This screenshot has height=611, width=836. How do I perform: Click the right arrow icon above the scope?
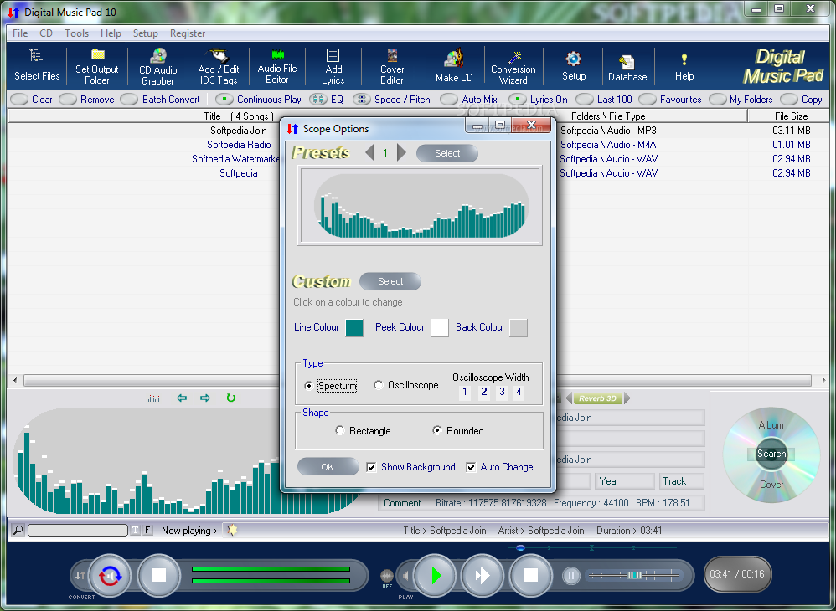[205, 398]
